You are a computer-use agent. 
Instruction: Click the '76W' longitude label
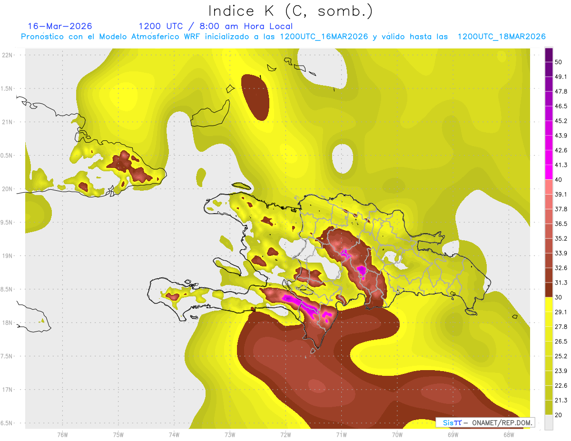[62, 434]
